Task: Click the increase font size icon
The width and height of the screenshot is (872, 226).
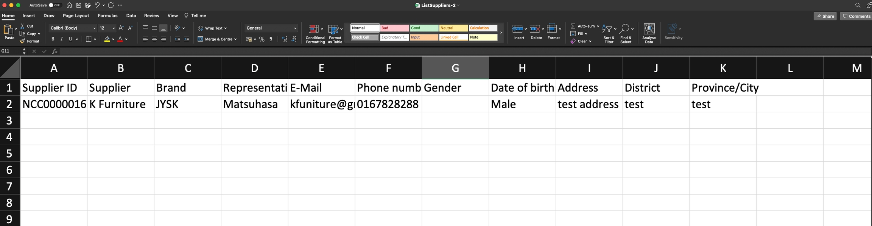Action: pyautogui.click(x=121, y=28)
